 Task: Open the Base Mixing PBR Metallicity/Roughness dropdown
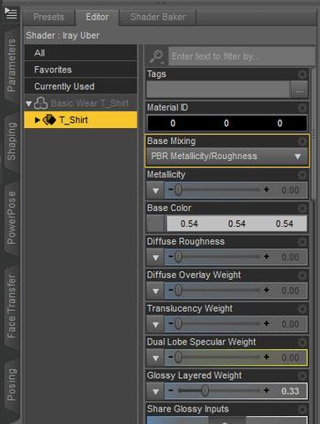(x=227, y=156)
